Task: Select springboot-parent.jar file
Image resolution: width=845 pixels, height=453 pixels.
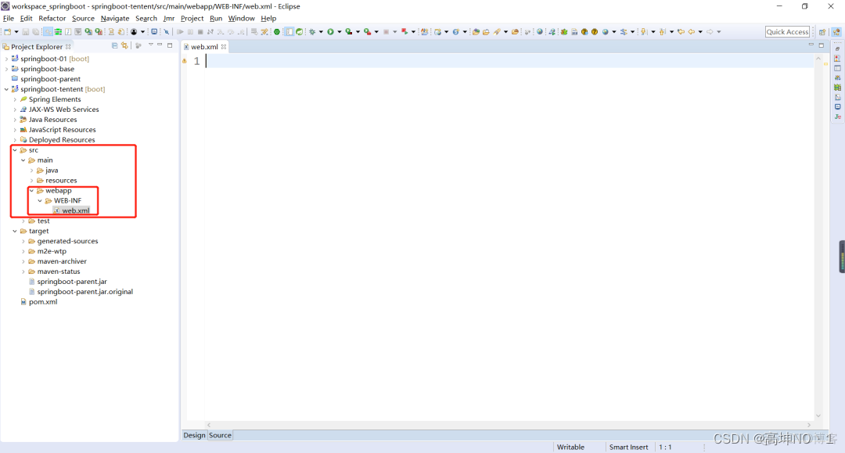Action: click(72, 282)
